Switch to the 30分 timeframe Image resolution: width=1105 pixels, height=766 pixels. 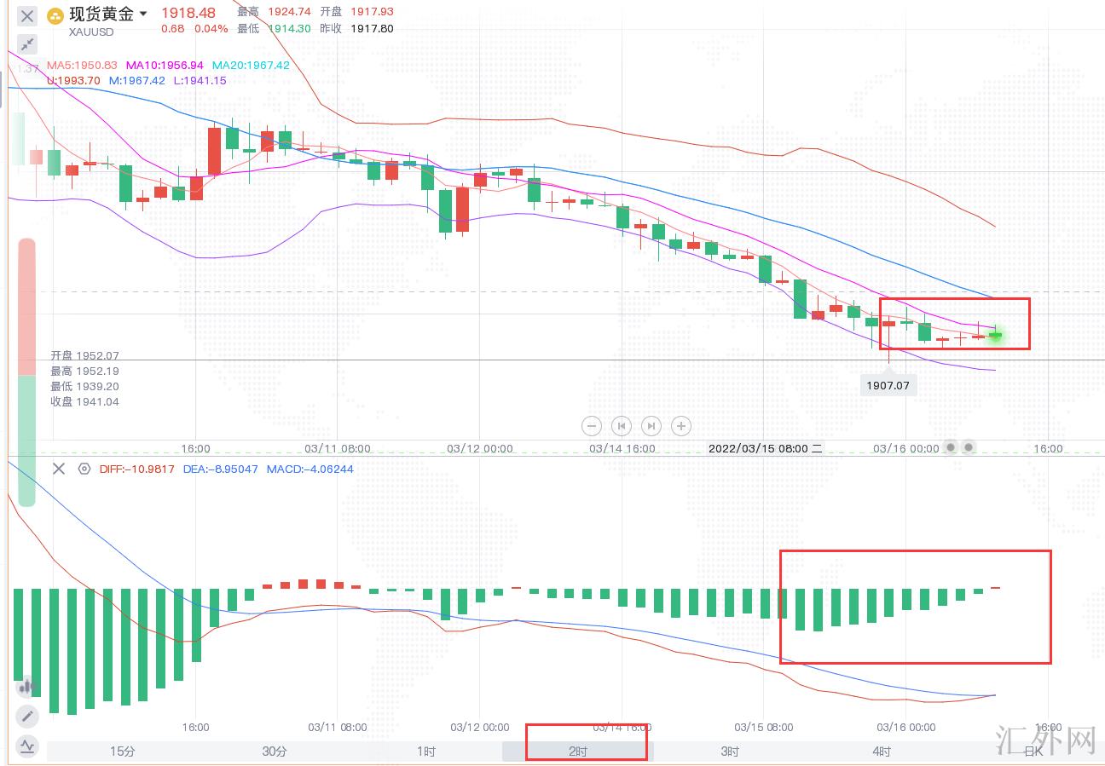(274, 751)
